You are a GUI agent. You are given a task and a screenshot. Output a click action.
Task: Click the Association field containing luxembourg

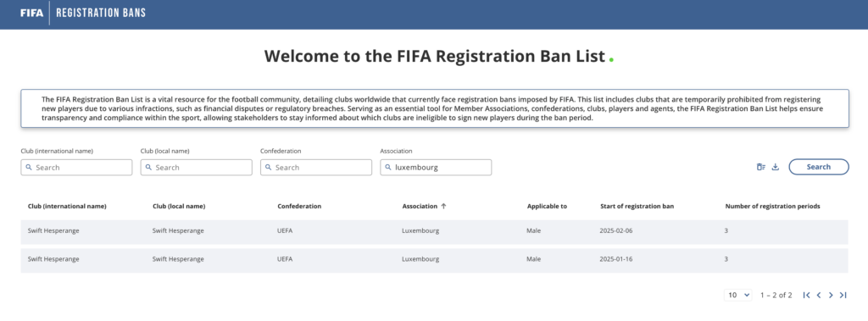point(436,167)
